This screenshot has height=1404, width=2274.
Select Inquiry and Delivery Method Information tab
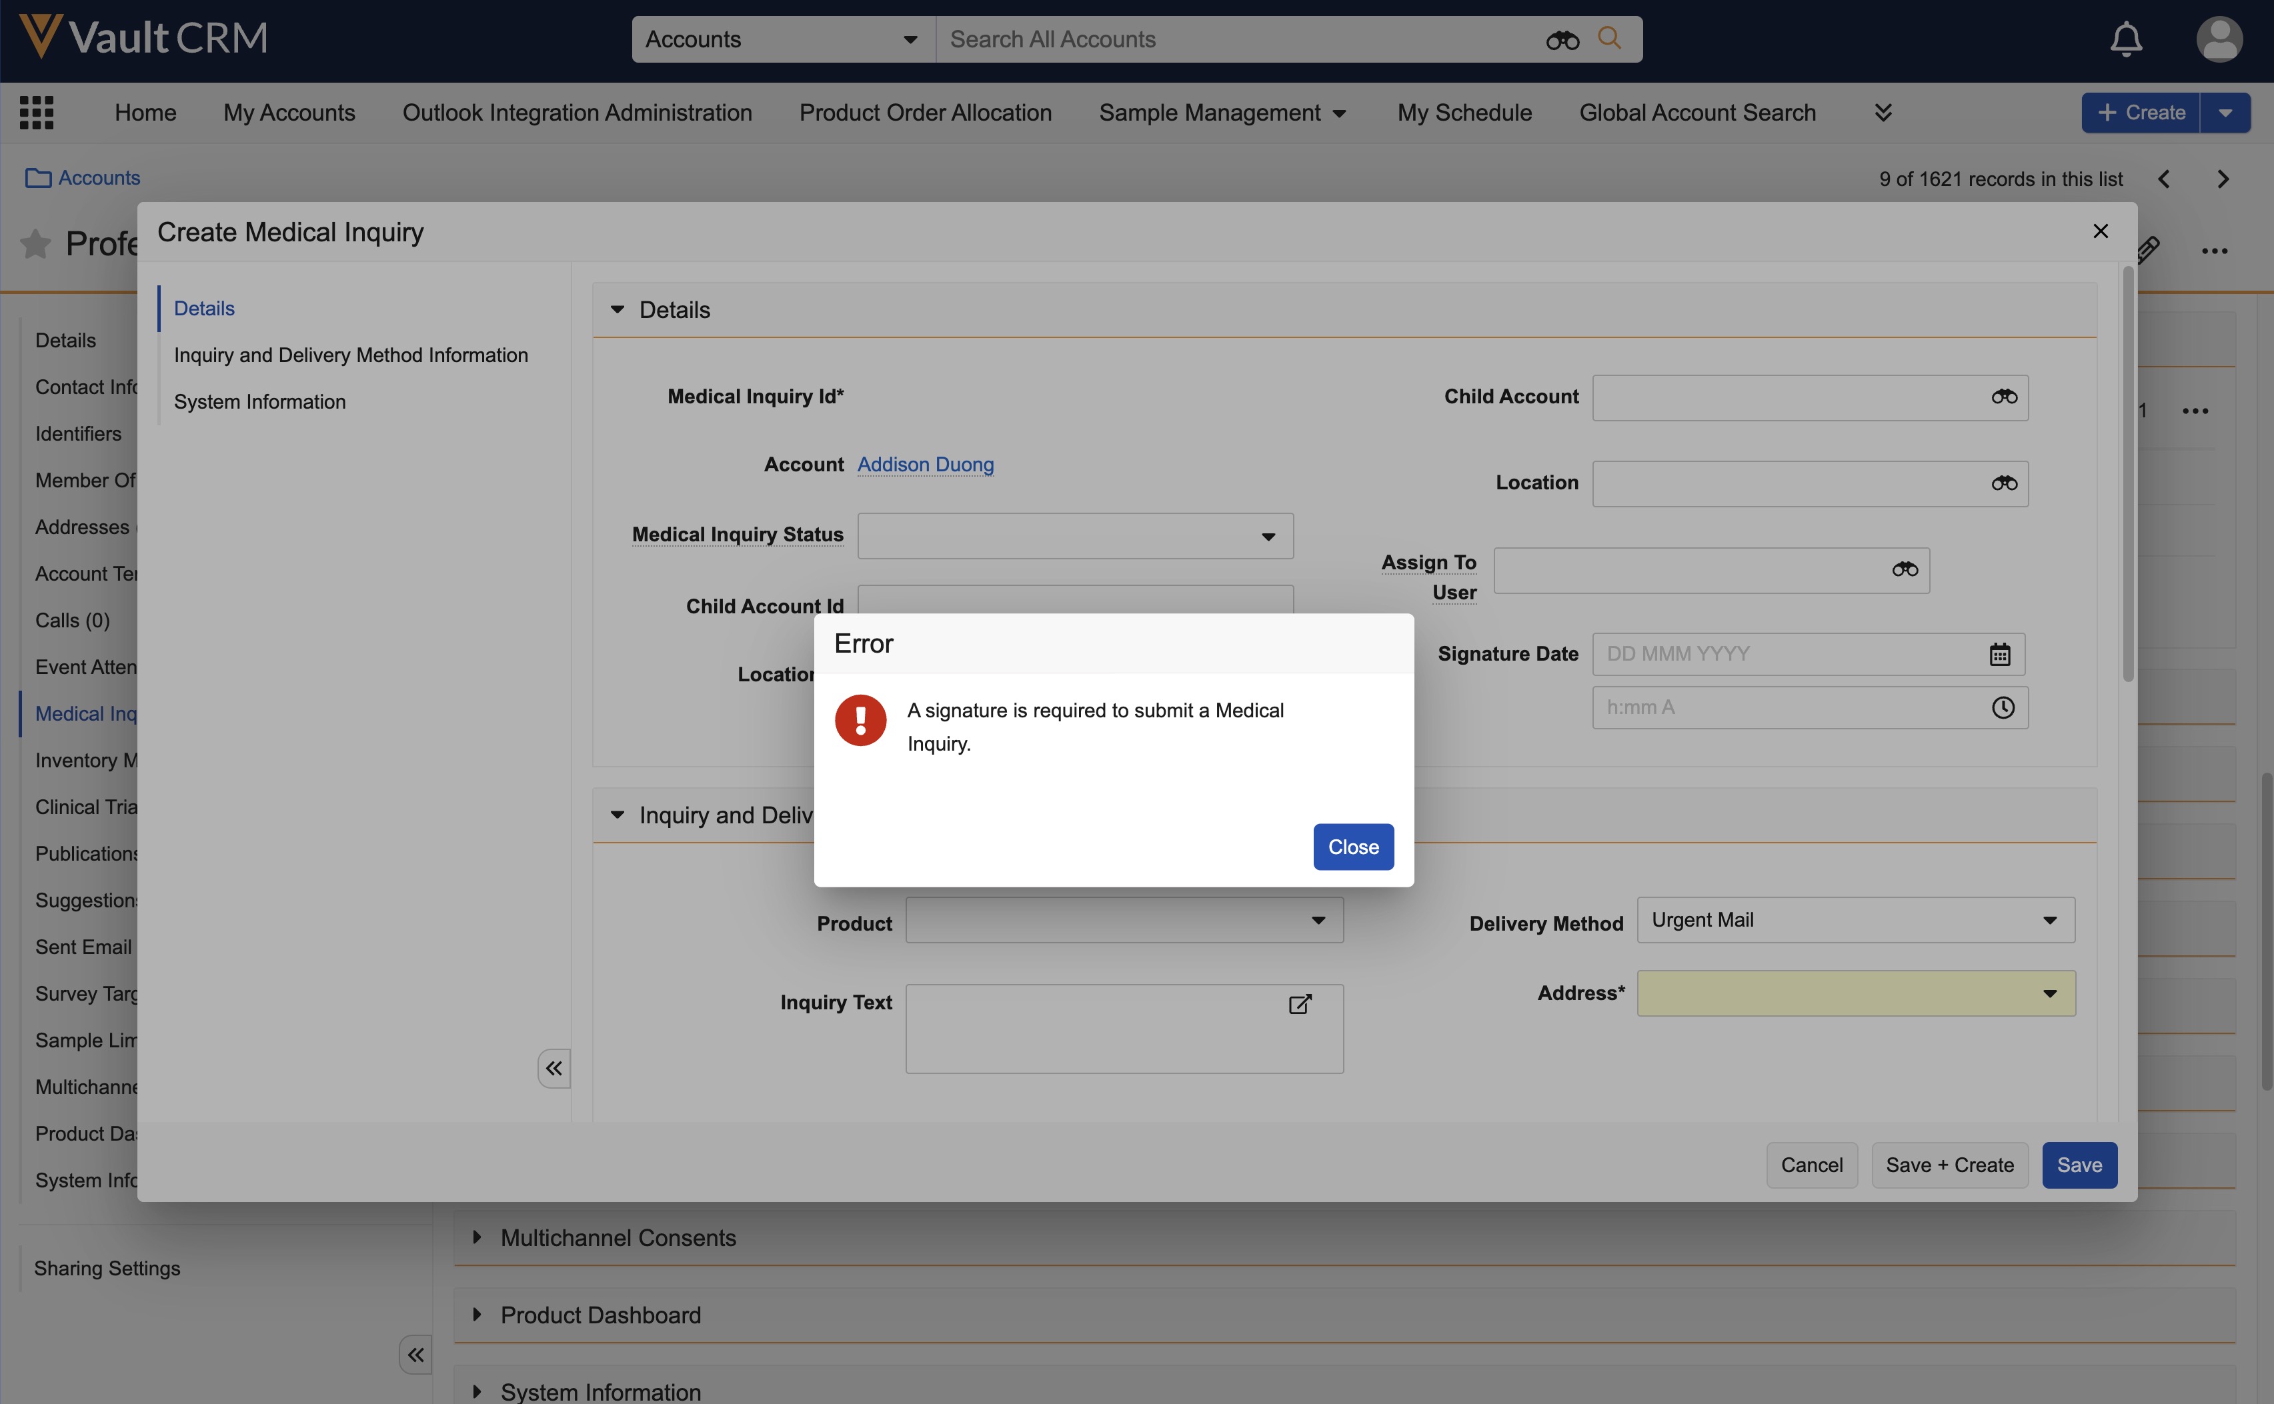coord(350,355)
